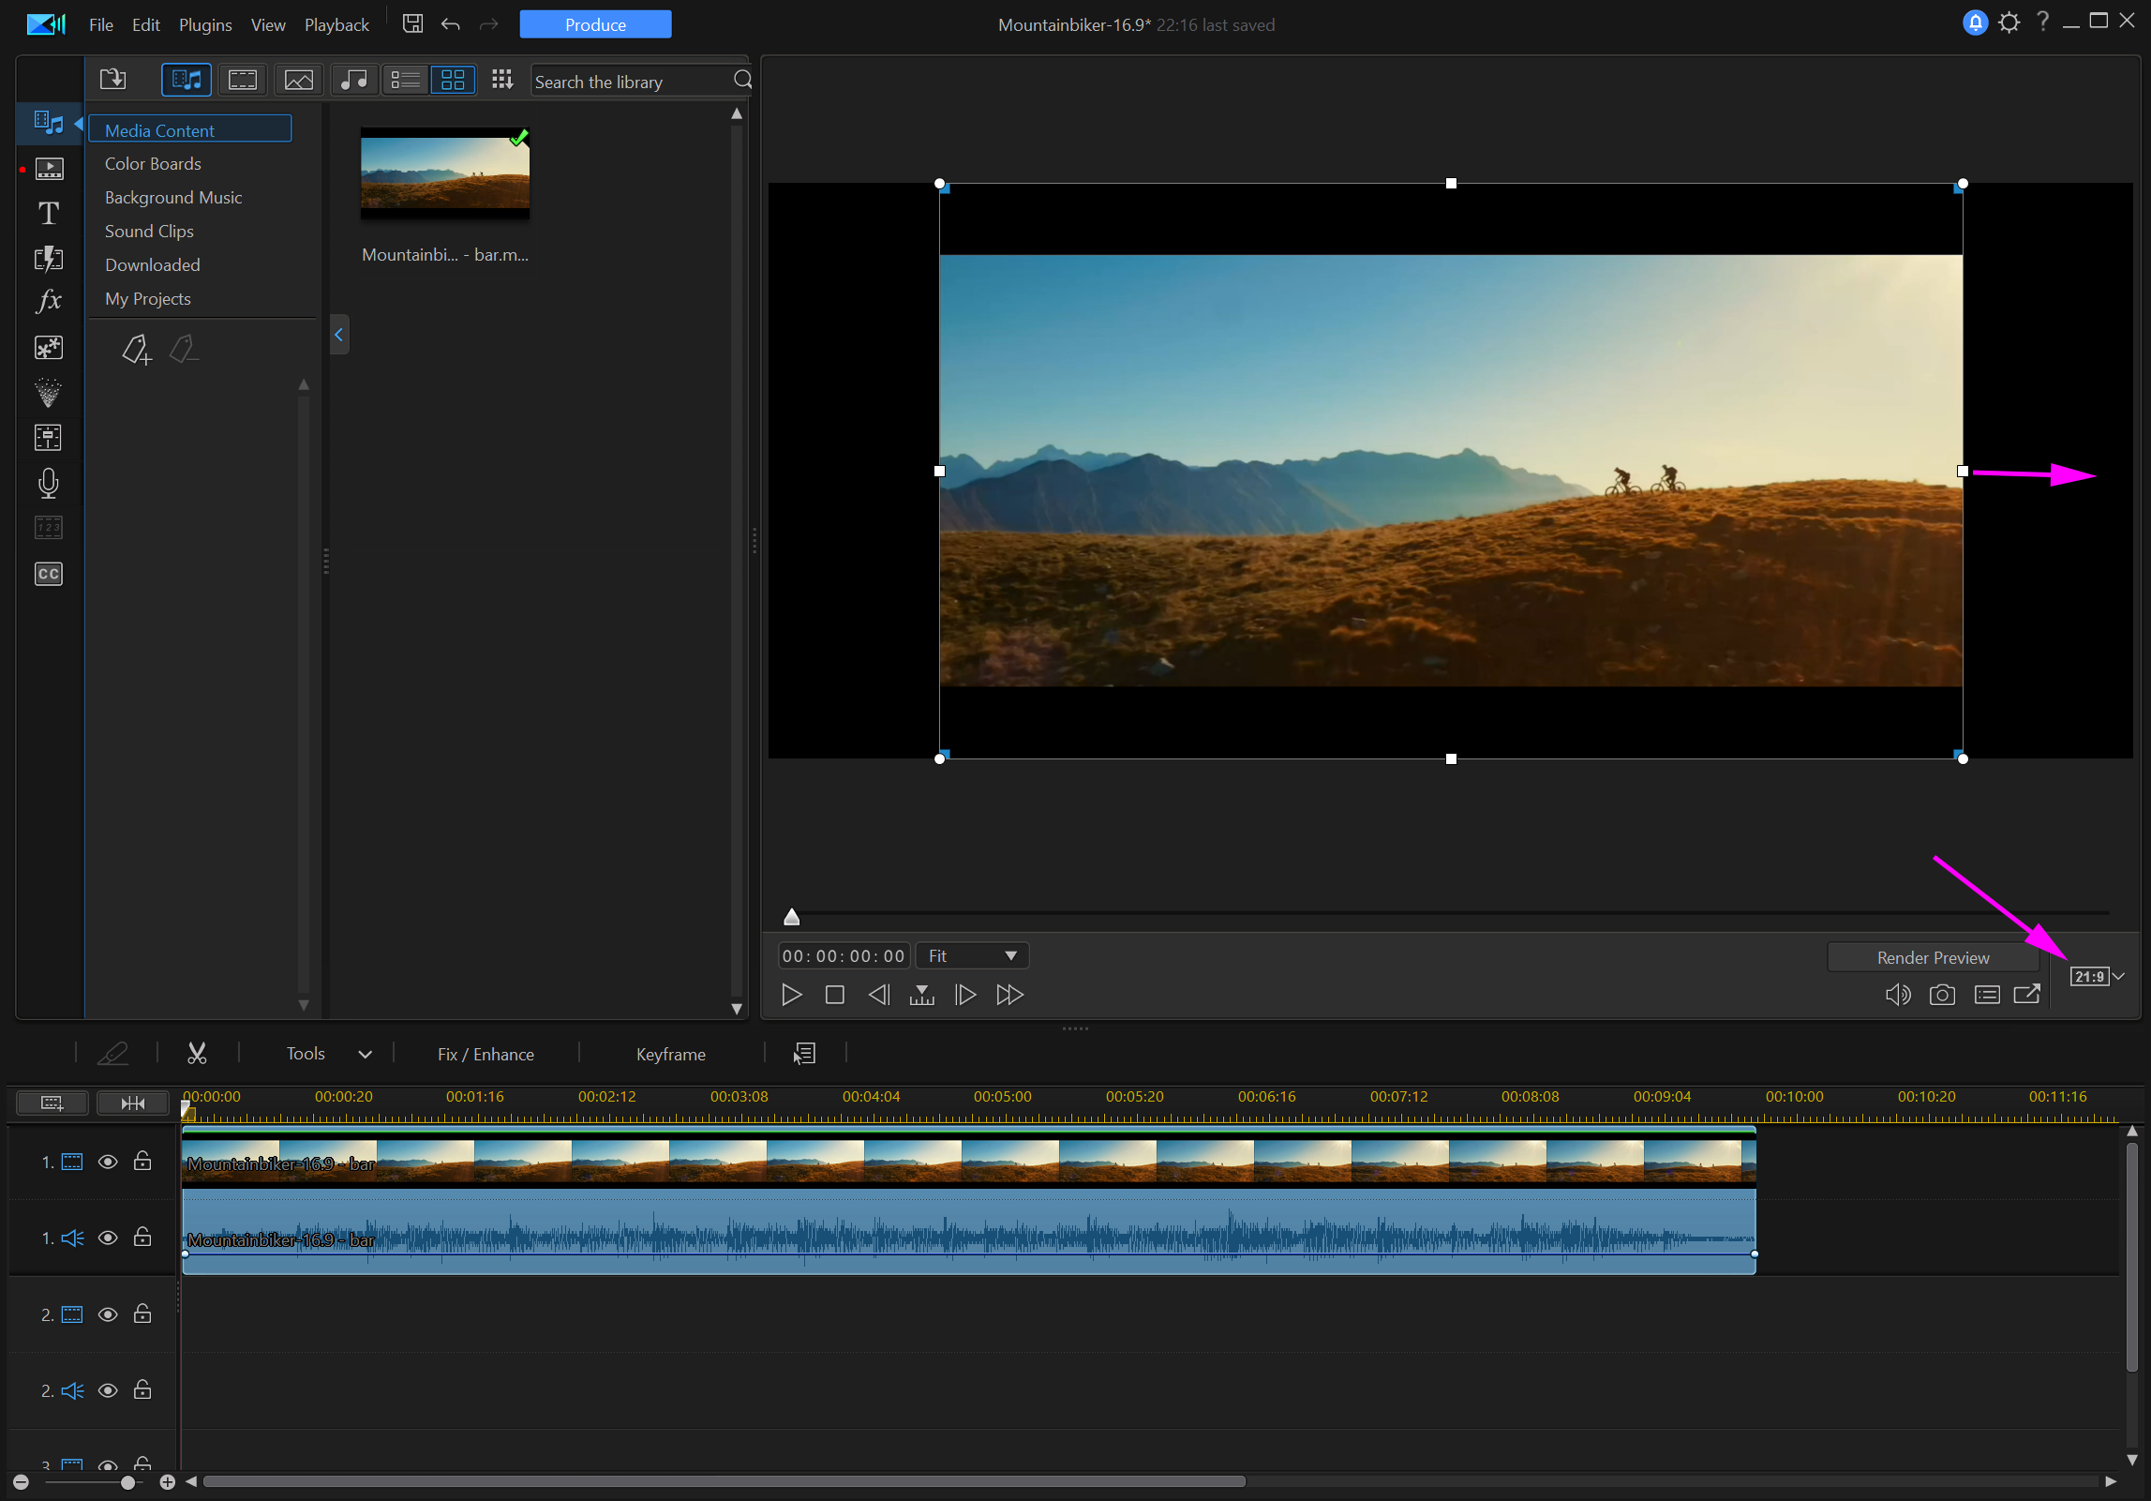
Task: Click the Render Preview button
Action: coord(1933,957)
